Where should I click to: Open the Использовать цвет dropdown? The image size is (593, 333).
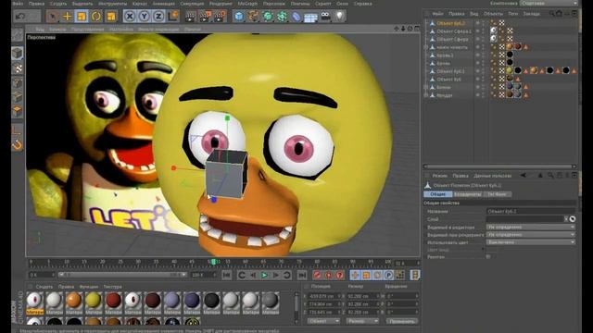click(530, 242)
